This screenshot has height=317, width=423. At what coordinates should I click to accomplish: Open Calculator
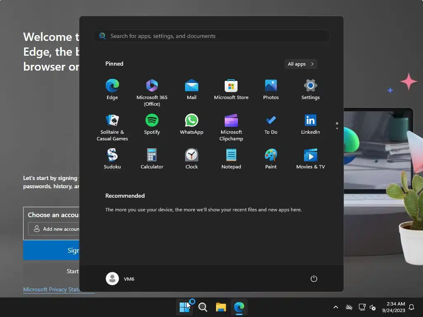pyautogui.click(x=152, y=159)
